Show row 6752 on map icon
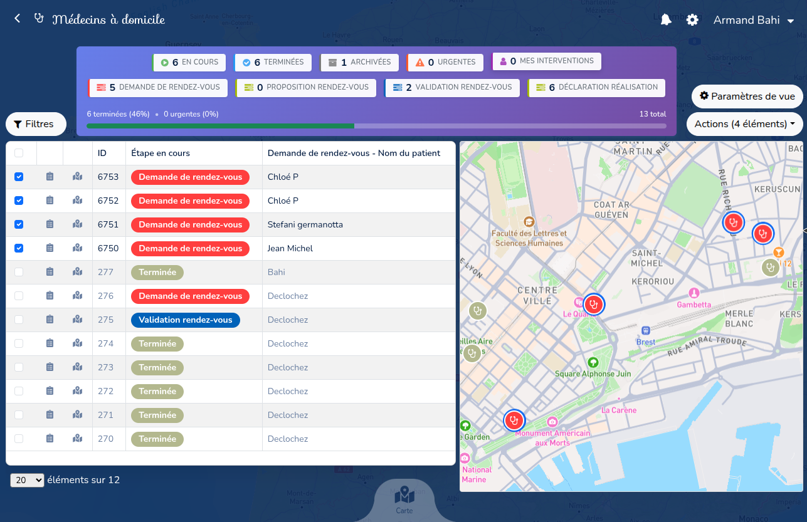 tap(77, 201)
